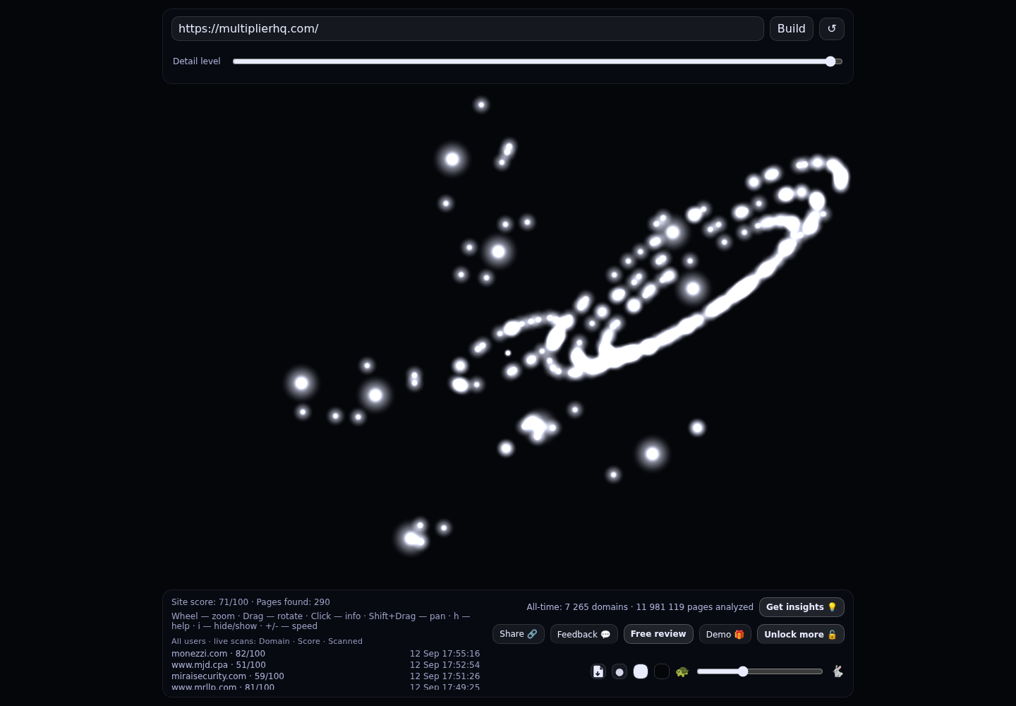This screenshot has width=1016, height=706.
Task: Click Unlock more
Action: click(801, 634)
